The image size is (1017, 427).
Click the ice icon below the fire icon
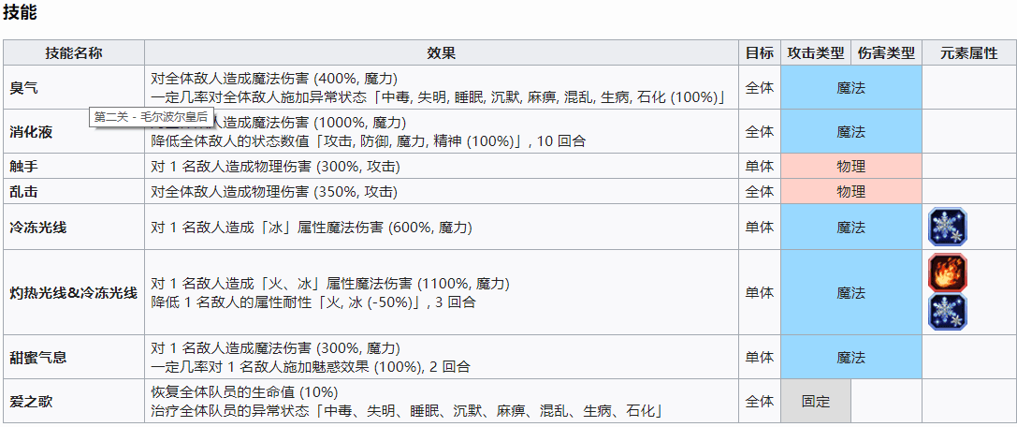(947, 312)
